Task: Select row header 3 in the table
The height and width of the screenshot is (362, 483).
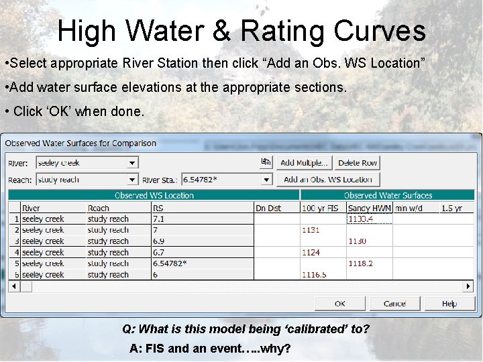Action: coord(15,241)
